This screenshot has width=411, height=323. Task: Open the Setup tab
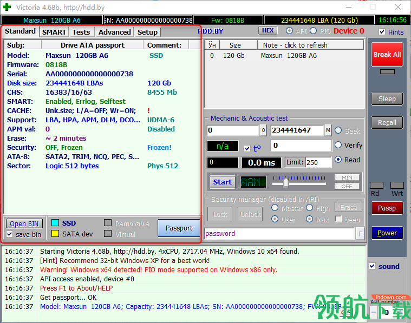[x=147, y=32]
